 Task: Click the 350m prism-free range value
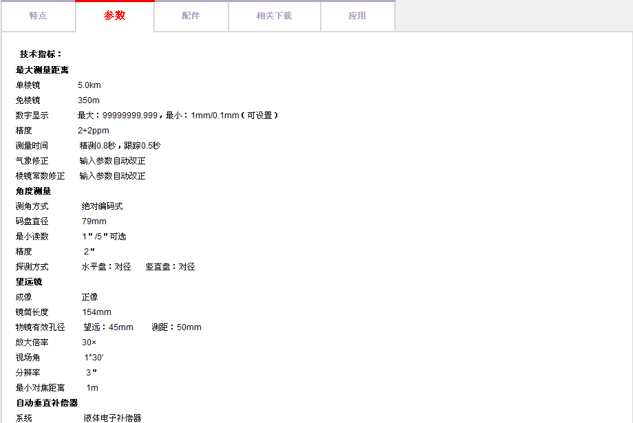tap(89, 100)
